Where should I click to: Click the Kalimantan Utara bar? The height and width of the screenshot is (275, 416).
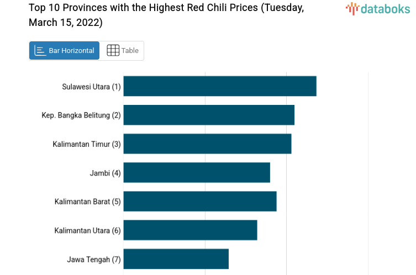coord(190,230)
